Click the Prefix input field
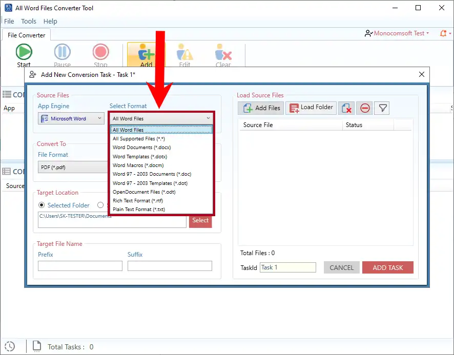This screenshot has height=355, width=454. pos(80,266)
